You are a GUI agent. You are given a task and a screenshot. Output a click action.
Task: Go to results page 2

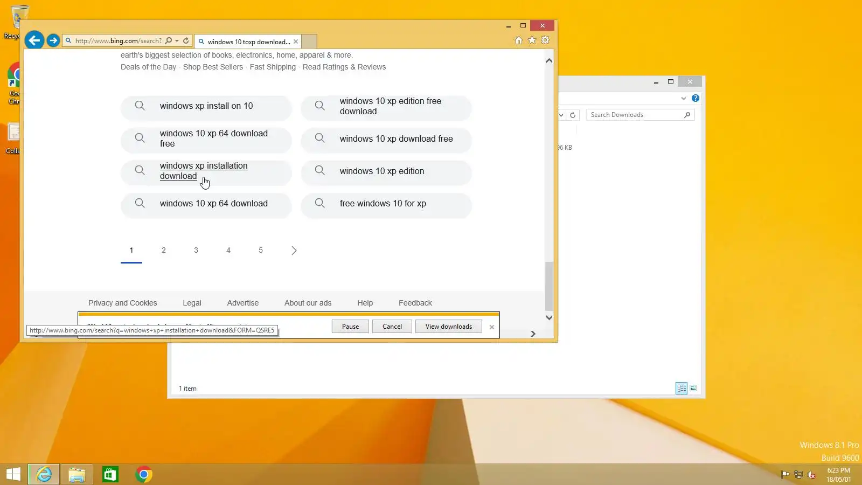[164, 250]
